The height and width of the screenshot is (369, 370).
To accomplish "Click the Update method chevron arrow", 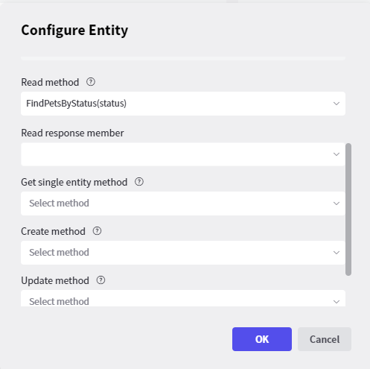I will (336, 302).
